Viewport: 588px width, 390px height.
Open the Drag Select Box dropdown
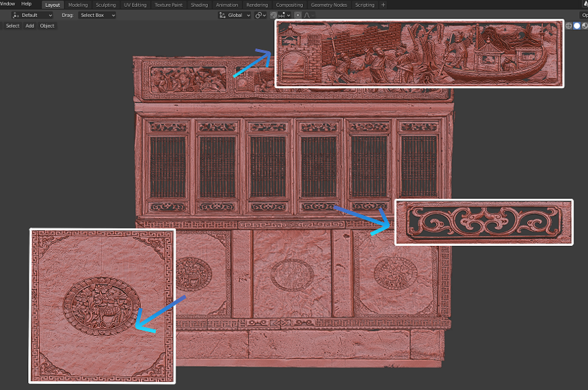(x=97, y=15)
